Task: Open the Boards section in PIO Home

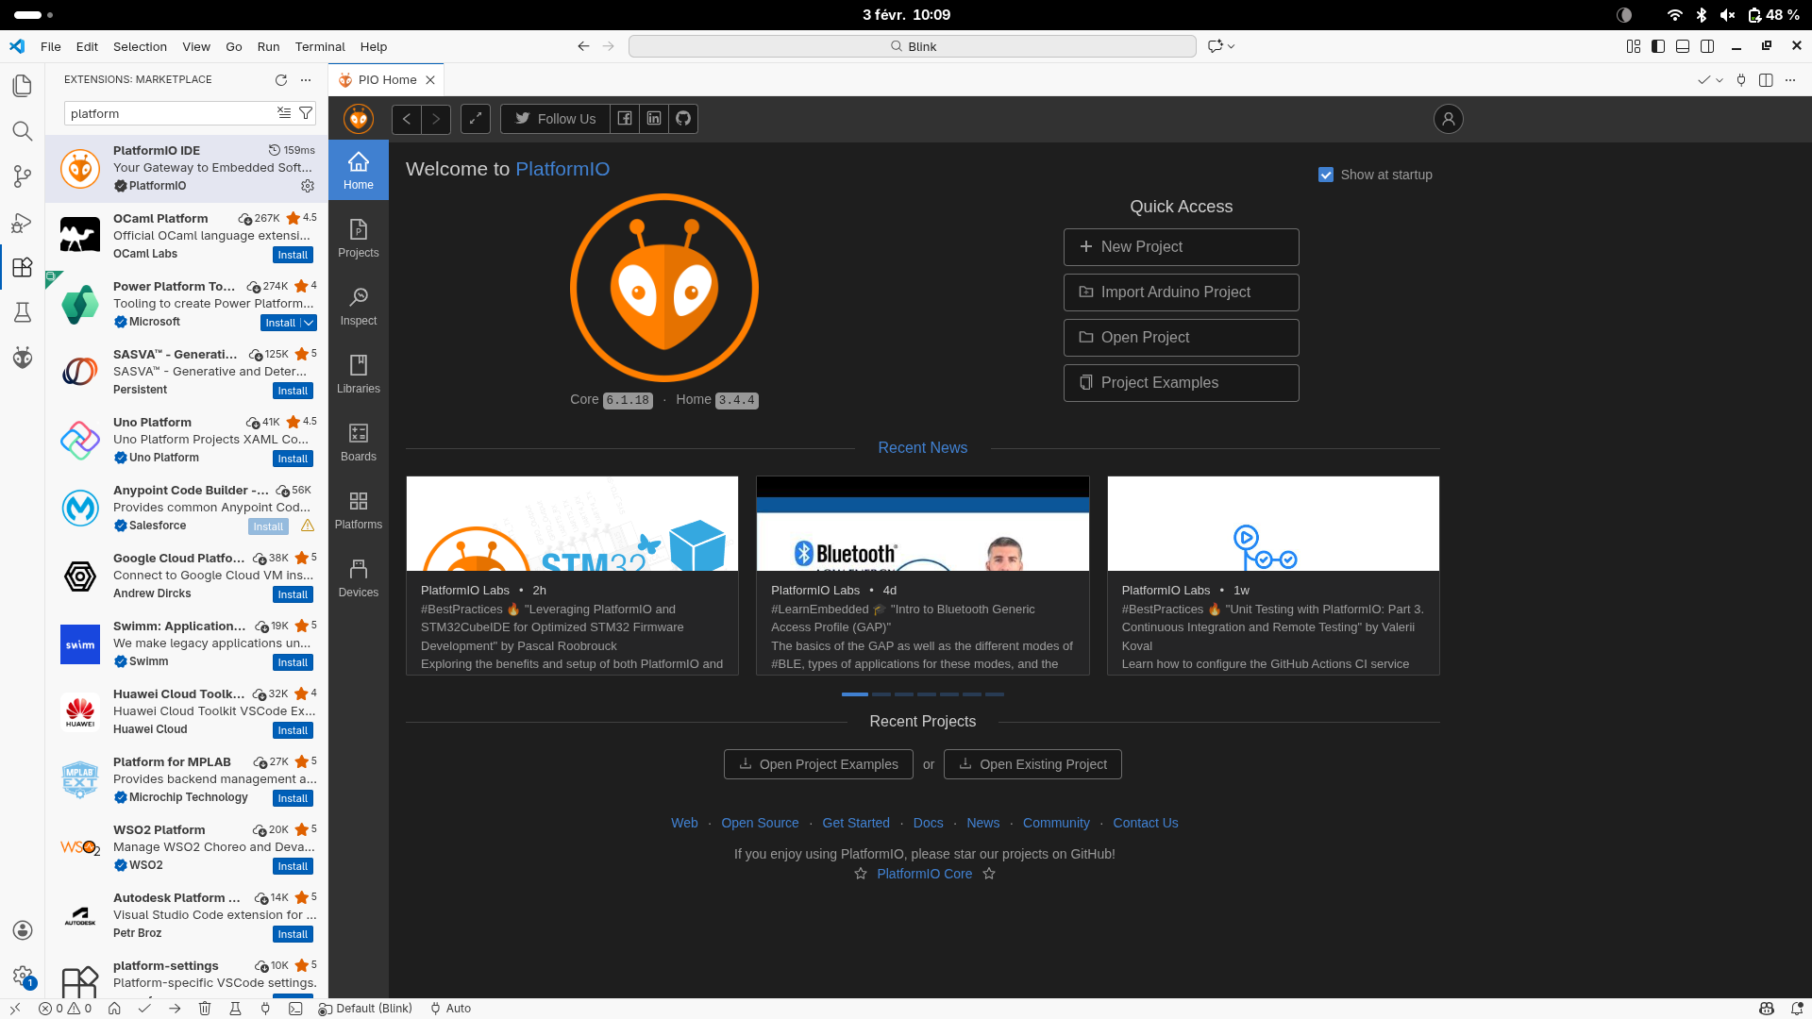Action: click(359, 442)
